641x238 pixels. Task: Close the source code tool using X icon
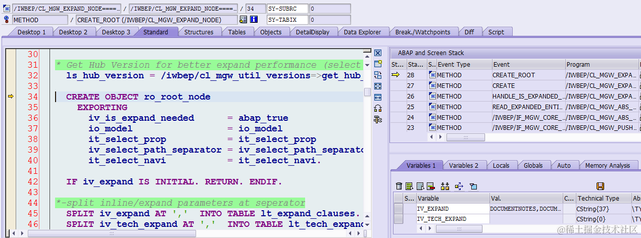pos(378,53)
